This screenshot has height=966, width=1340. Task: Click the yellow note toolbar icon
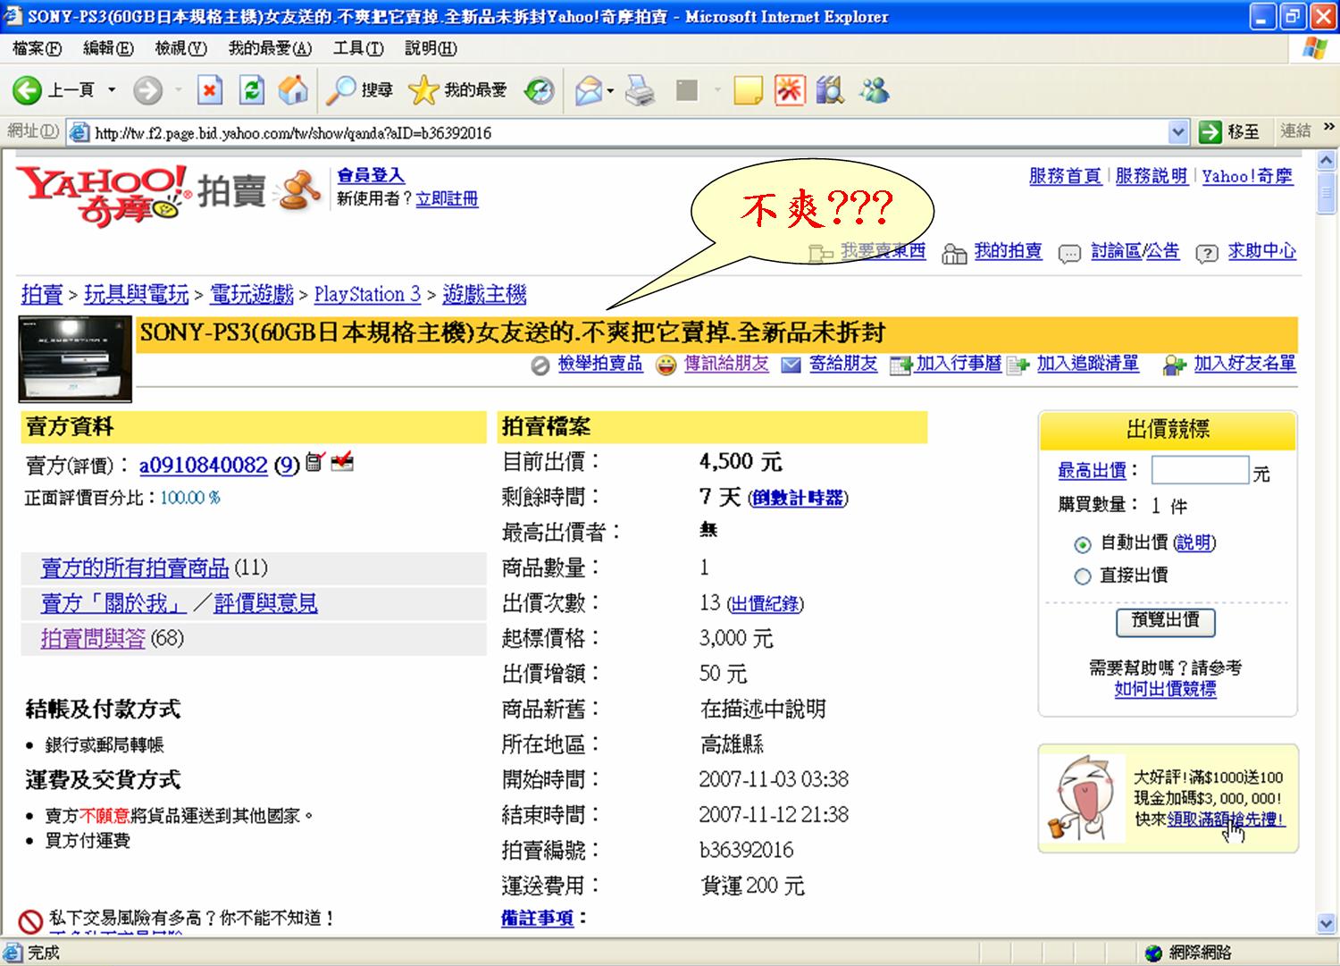point(748,89)
